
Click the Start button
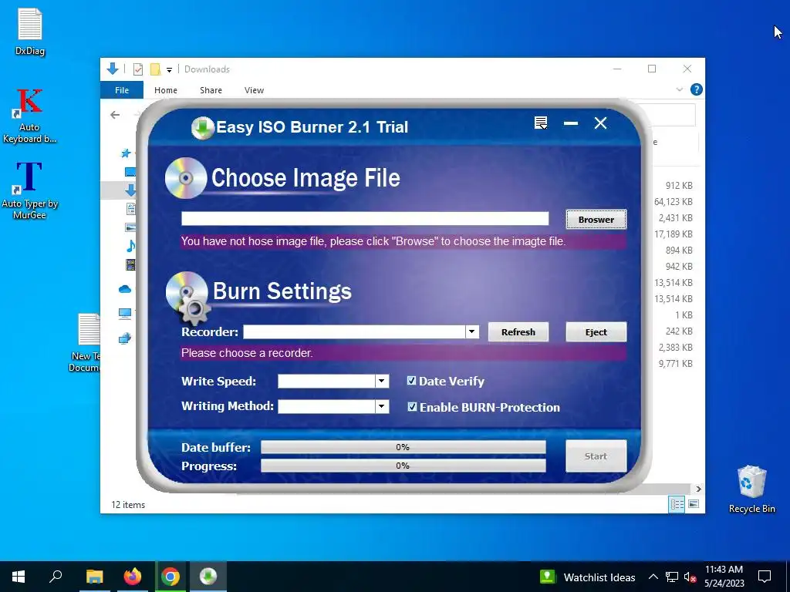pyautogui.click(x=596, y=456)
